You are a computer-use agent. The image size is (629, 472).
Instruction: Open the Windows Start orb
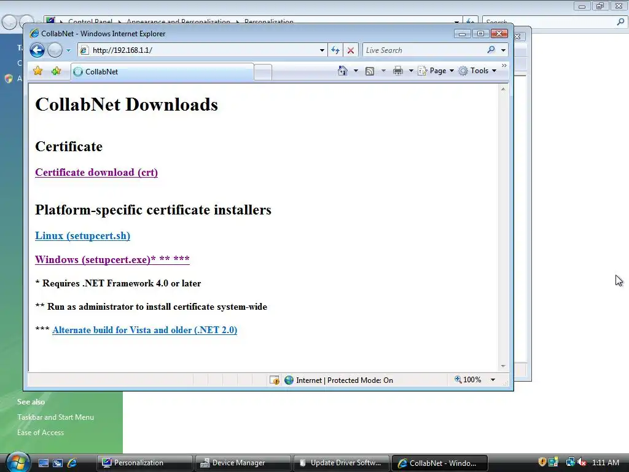[x=18, y=462]
